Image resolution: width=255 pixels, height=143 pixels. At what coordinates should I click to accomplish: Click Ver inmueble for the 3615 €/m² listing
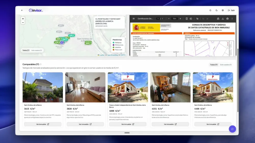click(x=43, y=124)
